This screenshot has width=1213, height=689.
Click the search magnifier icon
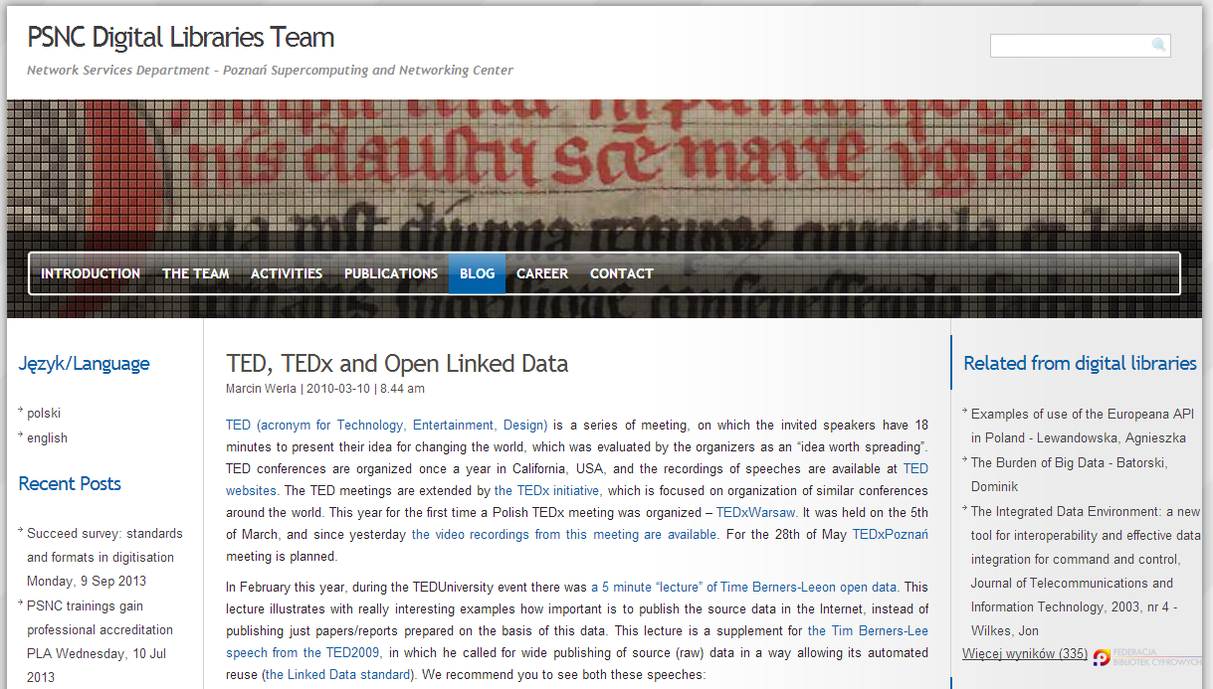pyautogui.click(x=1158, y=45)
